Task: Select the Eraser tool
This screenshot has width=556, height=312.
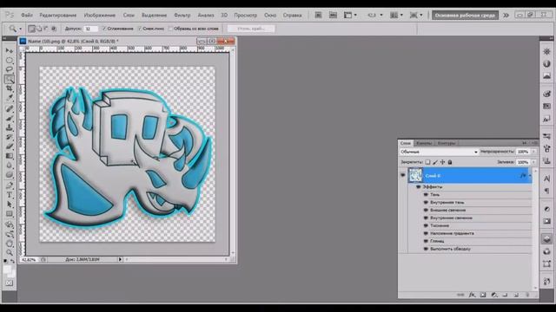Action: pyautogui.click(x=10, y=146)
